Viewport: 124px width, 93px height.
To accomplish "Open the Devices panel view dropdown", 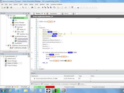I will (x=27, y=16).
